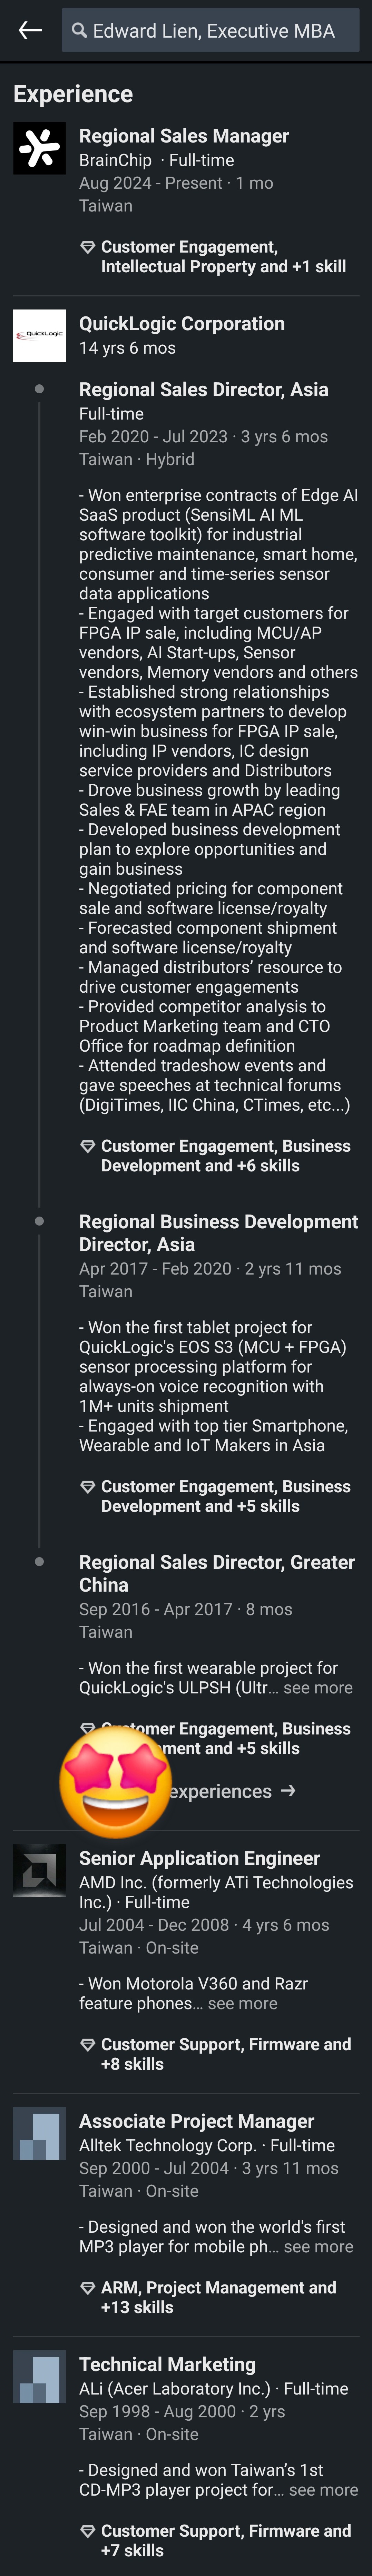Expand the MP3 player for mobile description
This screenshot has height=2576, width=372.
(x=318, y=2247)
